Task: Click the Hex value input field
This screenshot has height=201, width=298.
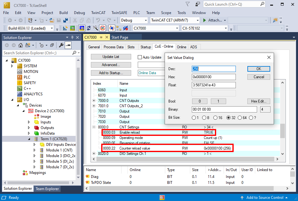Action: 214,77
